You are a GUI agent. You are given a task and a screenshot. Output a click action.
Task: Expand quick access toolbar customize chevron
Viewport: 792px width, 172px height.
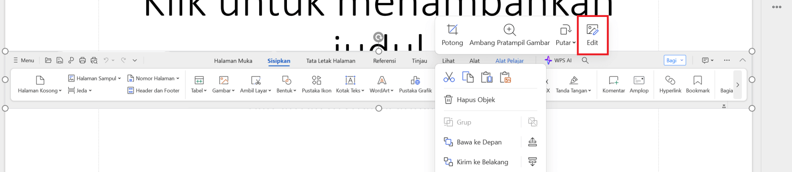pos(135,60)
